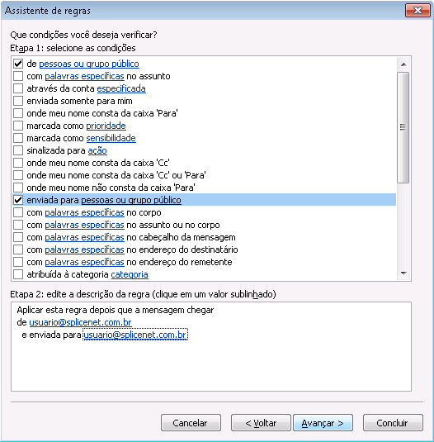
Task: Click the 'sensibilidade' link
Action: (x=111, y=138)
